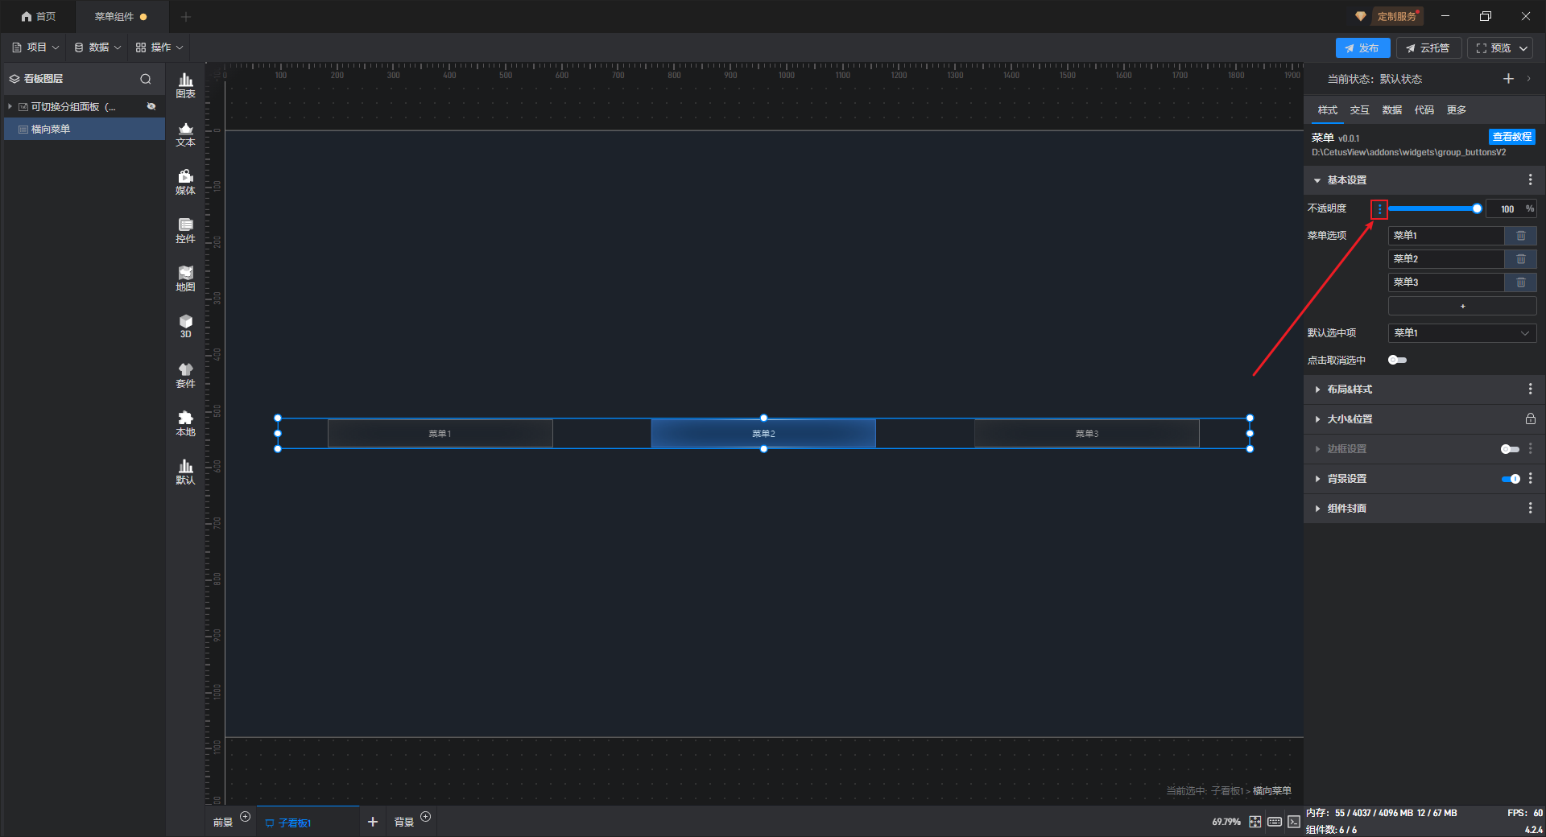Open the 控件 controls components panel
Image resolution: width=1546 pixels, height=837 pixels.
tap(185, 230)
